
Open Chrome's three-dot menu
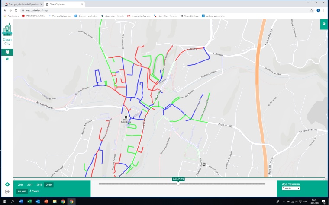point(325,10)
